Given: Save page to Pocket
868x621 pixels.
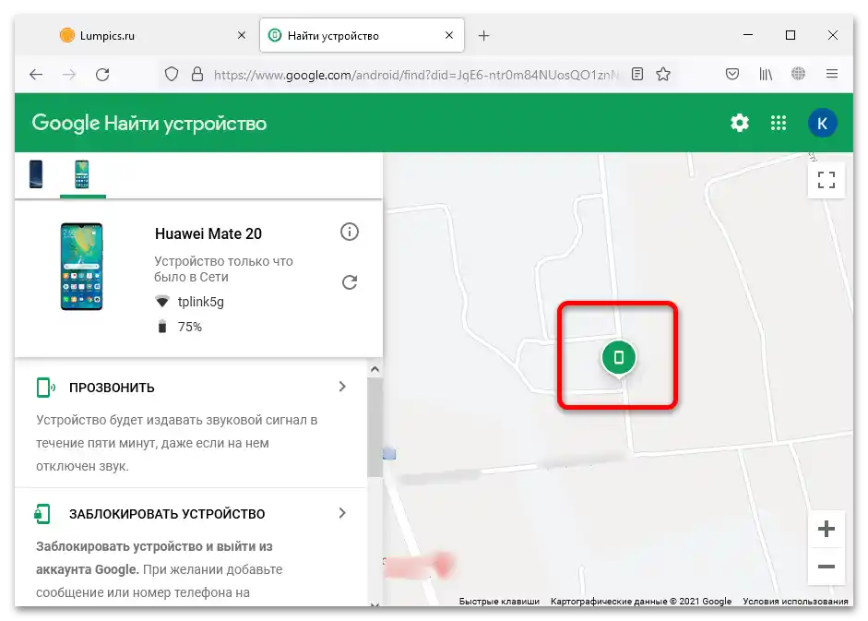Looking at the screenshot, I should 731,74.
